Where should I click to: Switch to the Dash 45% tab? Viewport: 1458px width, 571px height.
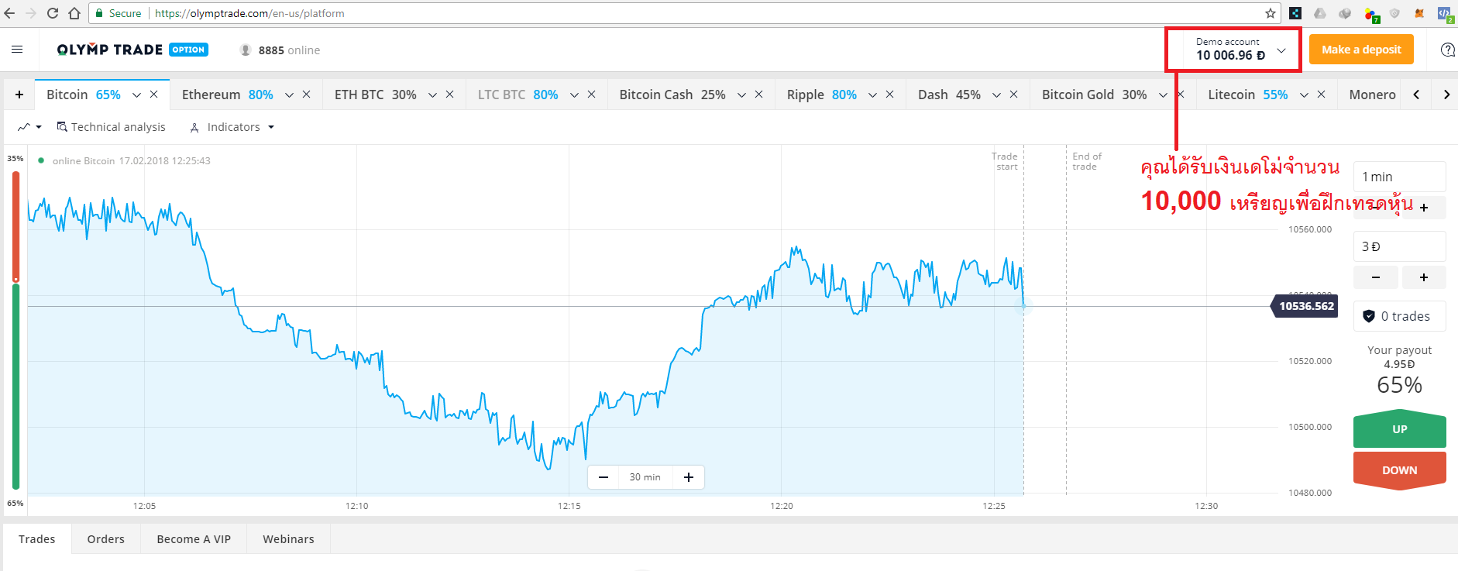point(949,95)
